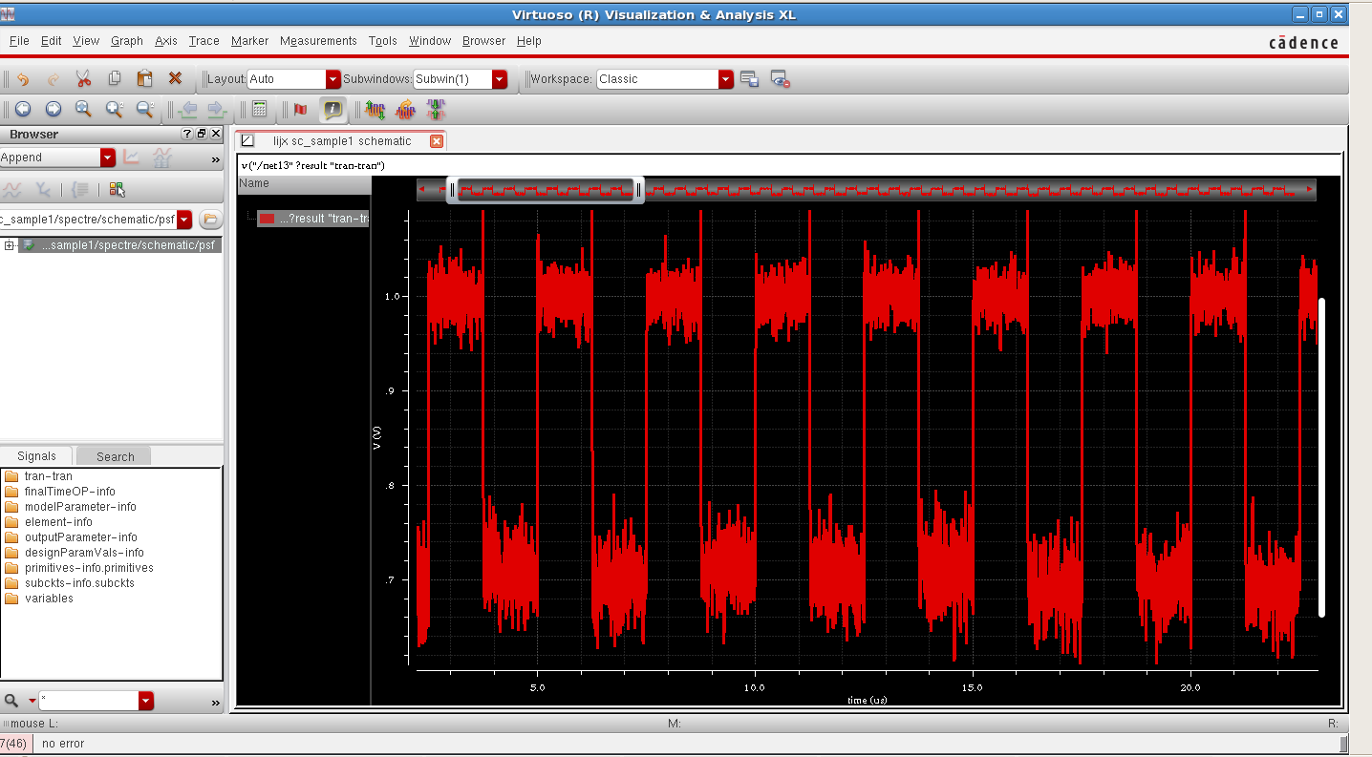Click the search filter input field
Screen dimensions: 1372x757
(88, 701)
